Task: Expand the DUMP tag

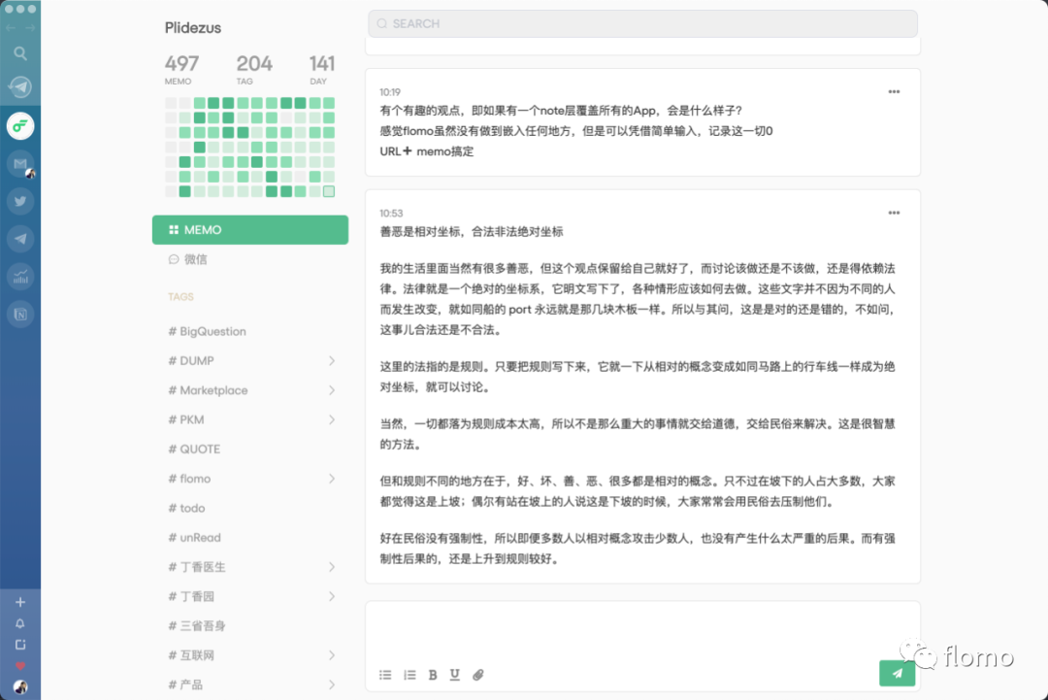Action: click(x=332, y=361)
